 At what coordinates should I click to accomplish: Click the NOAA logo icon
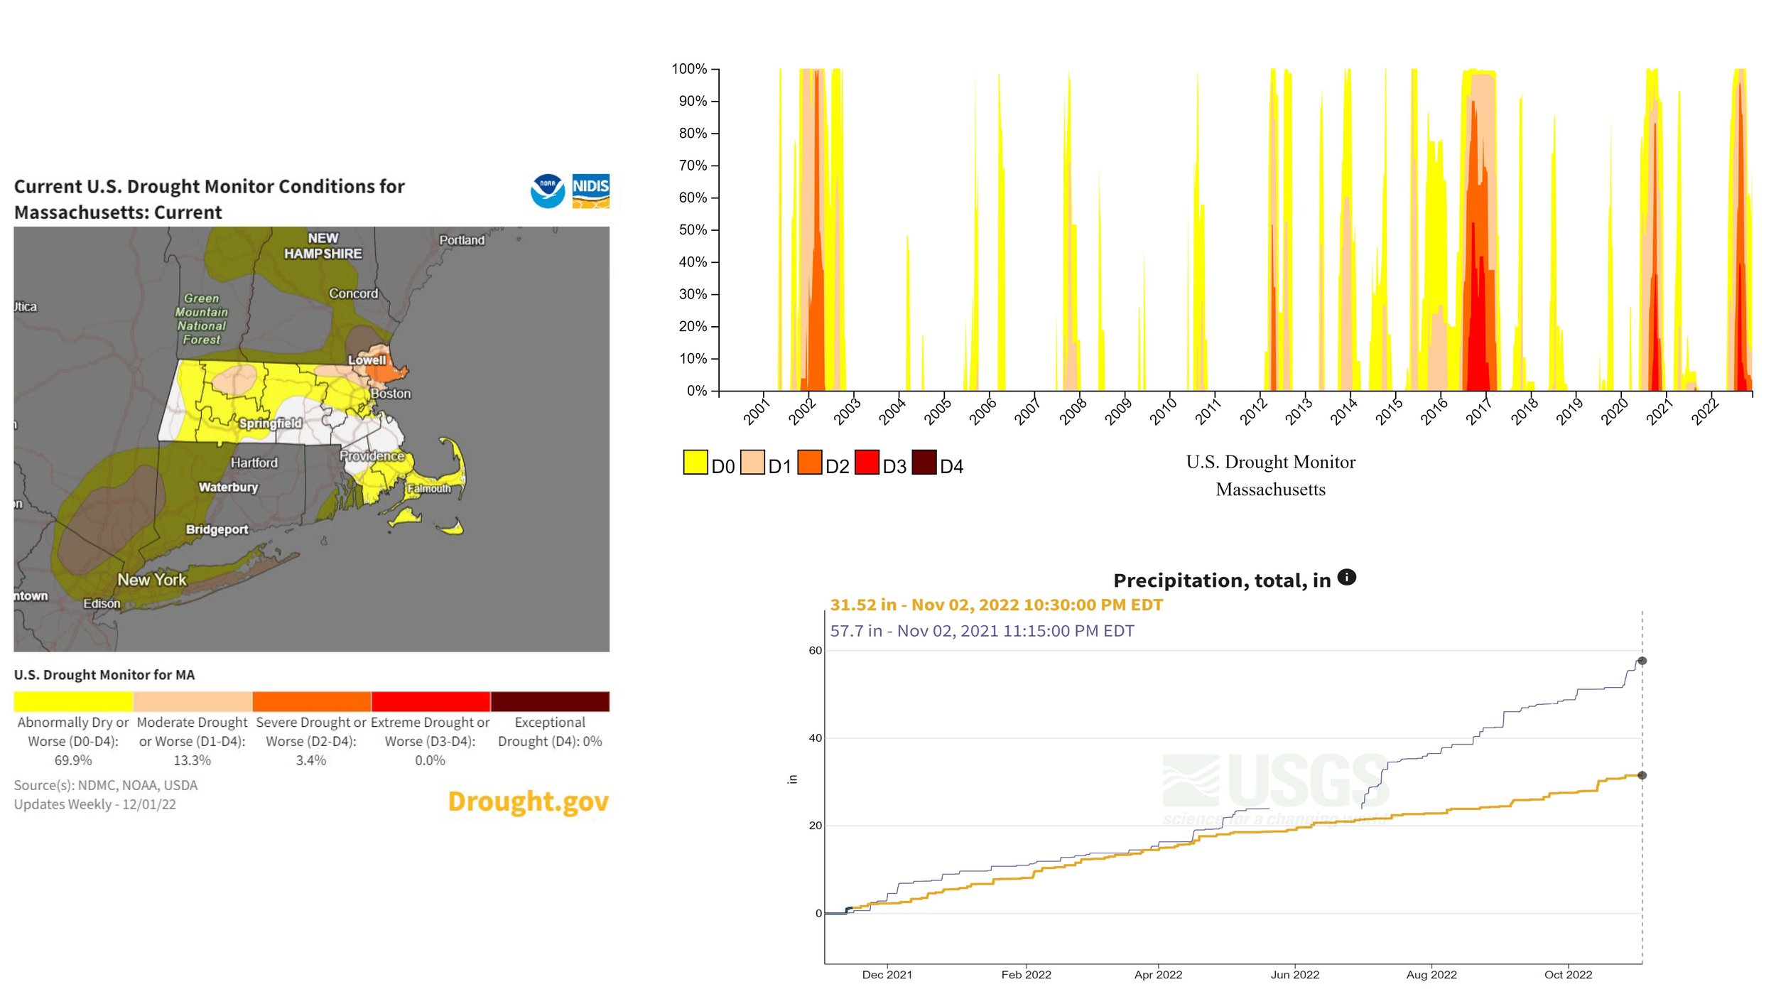[x=547, y=191]
